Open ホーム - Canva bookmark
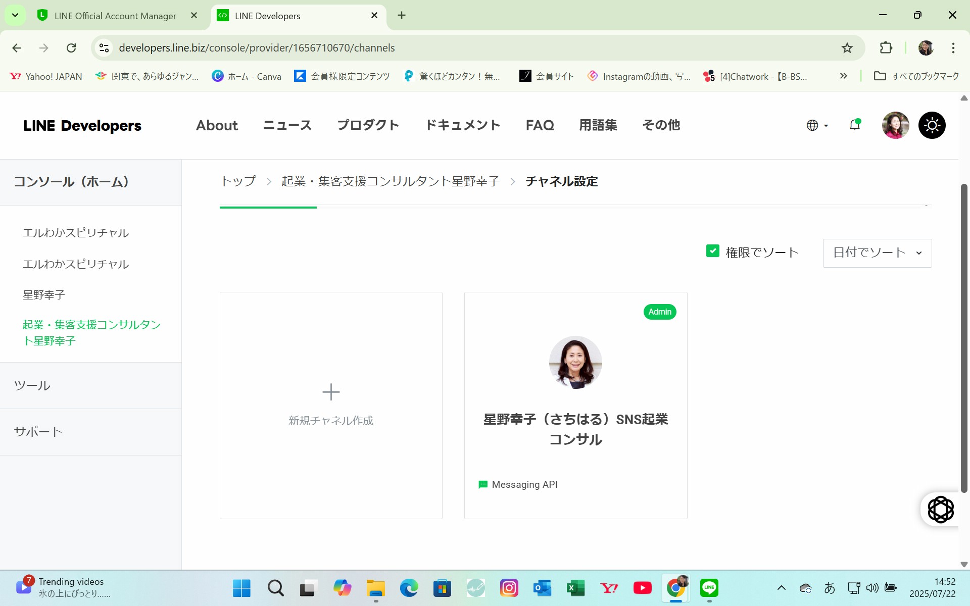Image resolution: width=970 pixels, height=606 pixels. click(x=247, y=76)
